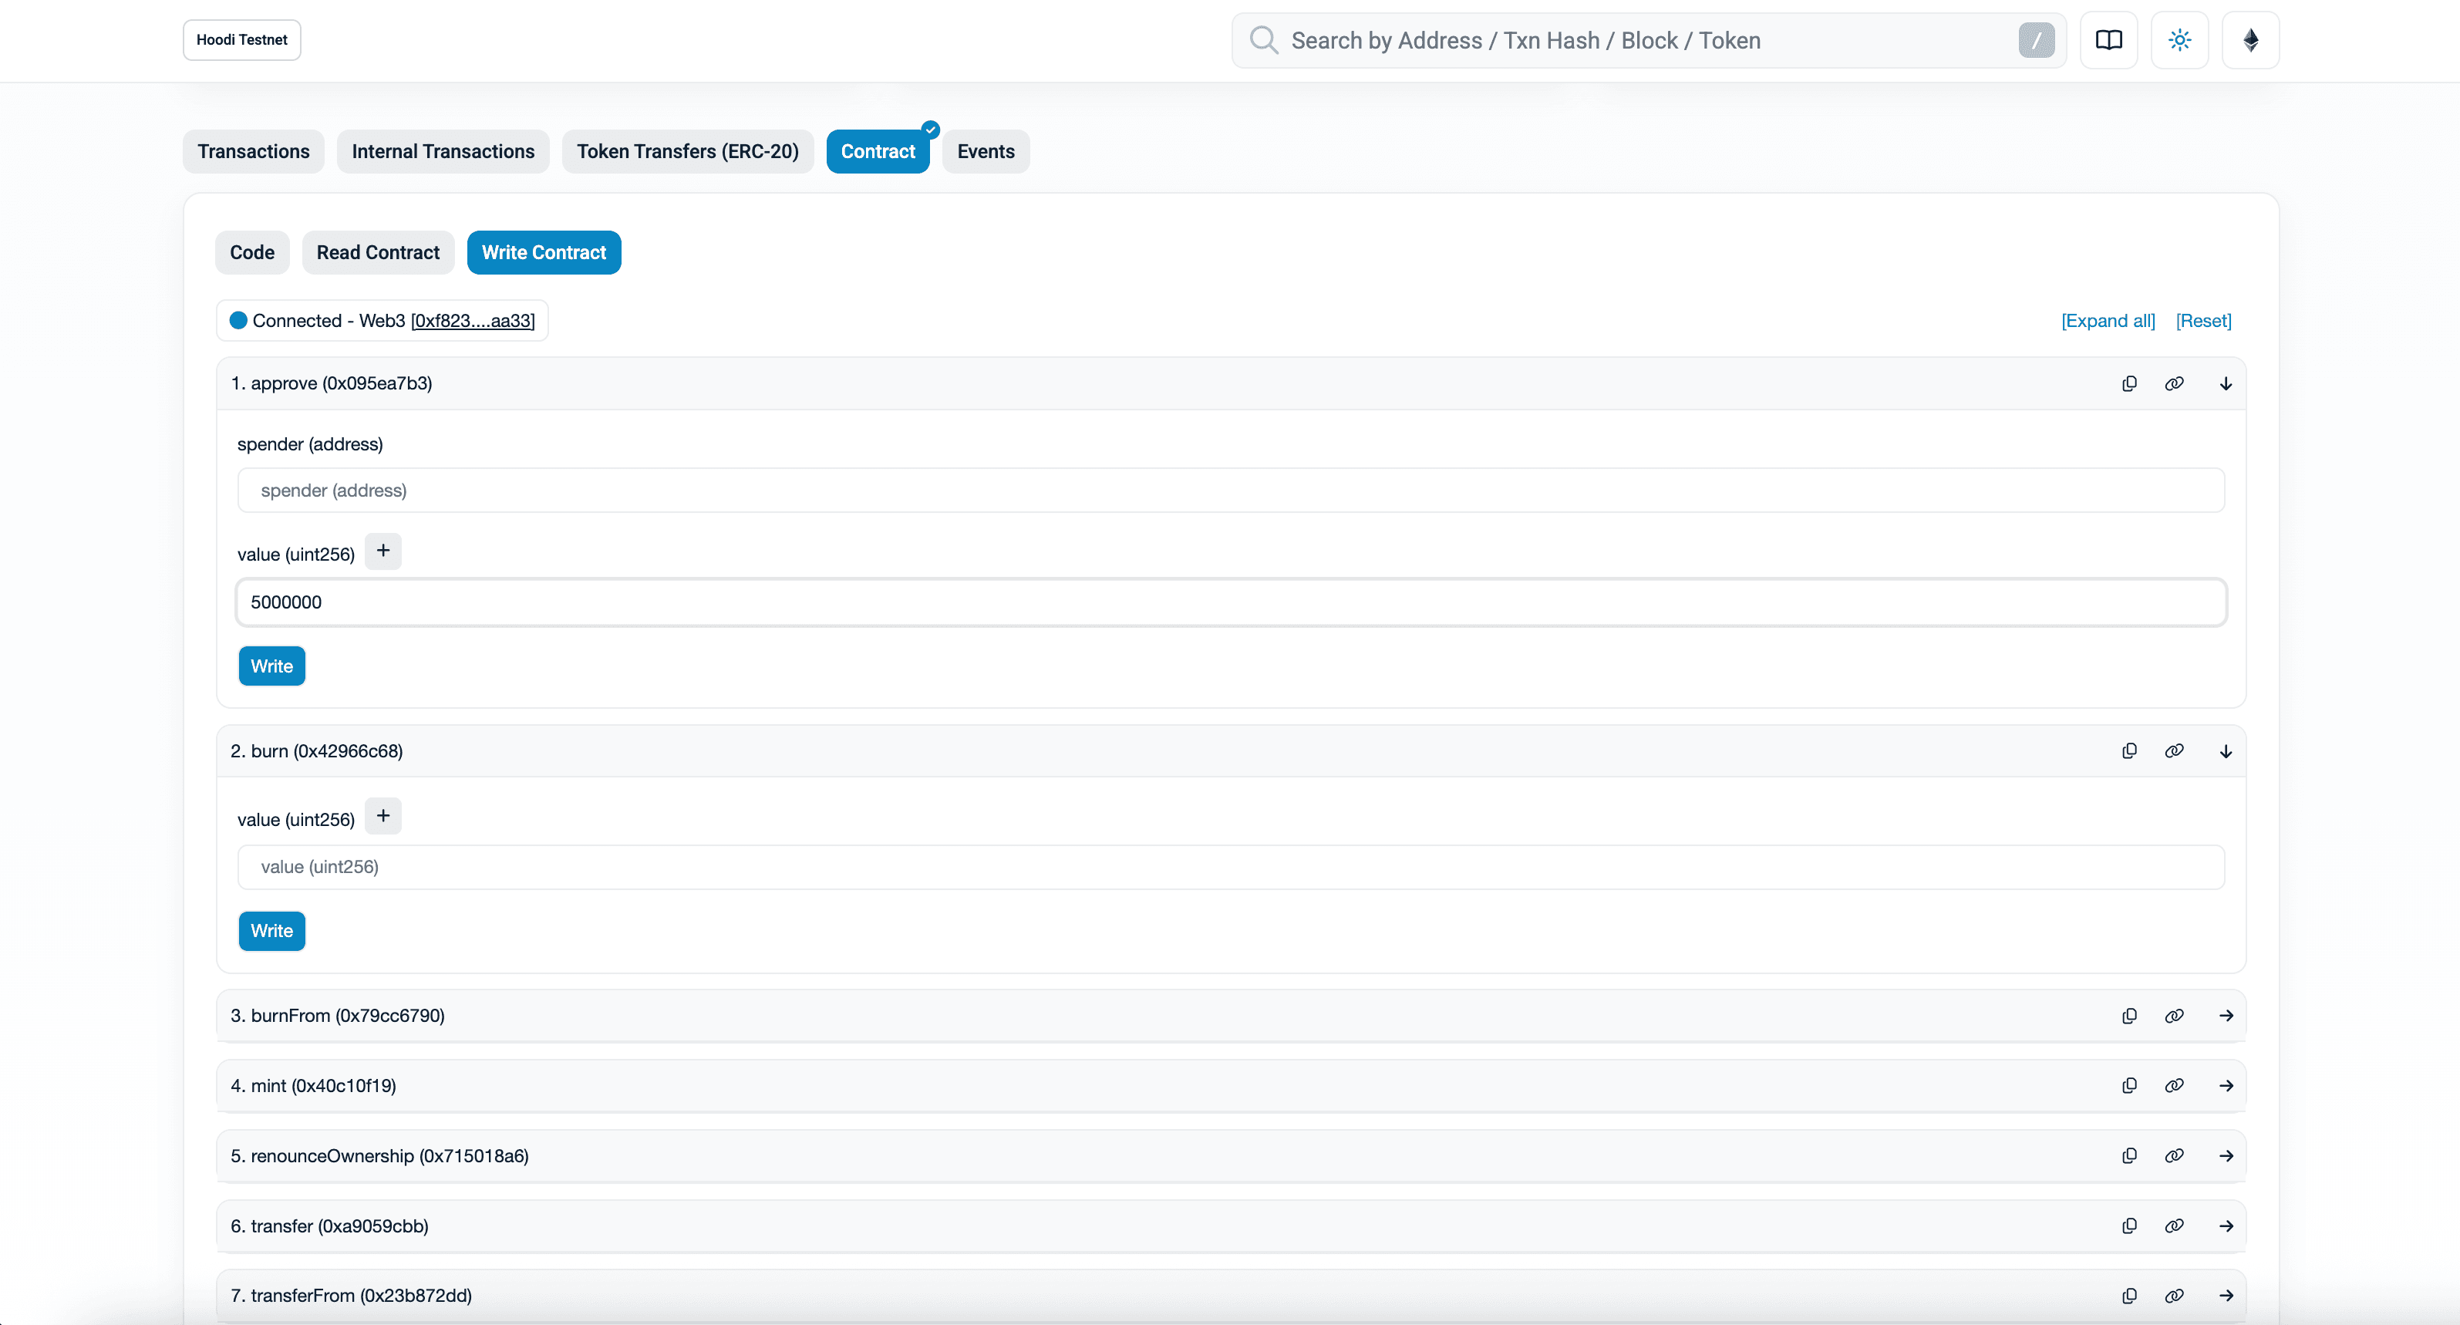Viewport: 2460px width, 1325px height.
Task: Click the Expand all link
Action: click(2108, 321)
